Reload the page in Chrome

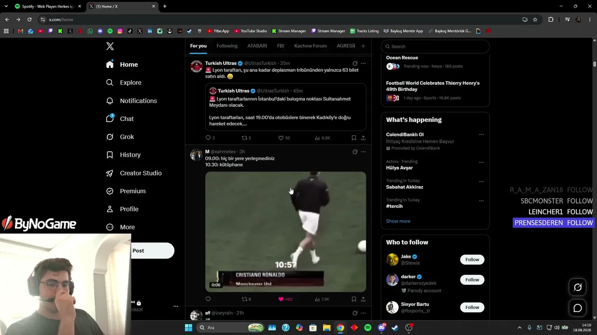tap(29, 20)
